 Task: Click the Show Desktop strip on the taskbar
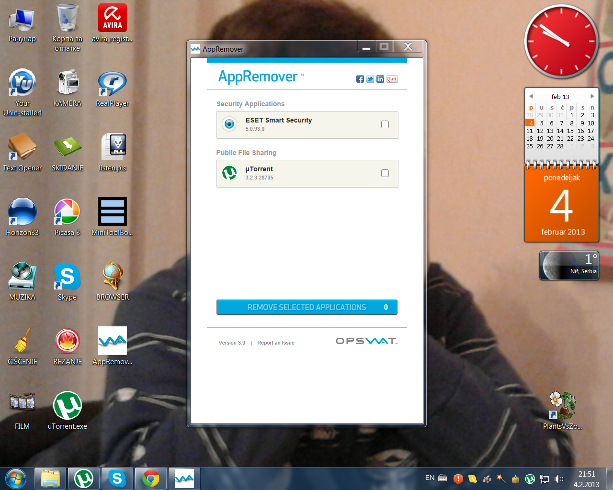pyautogui.click(x=609, y=479)
